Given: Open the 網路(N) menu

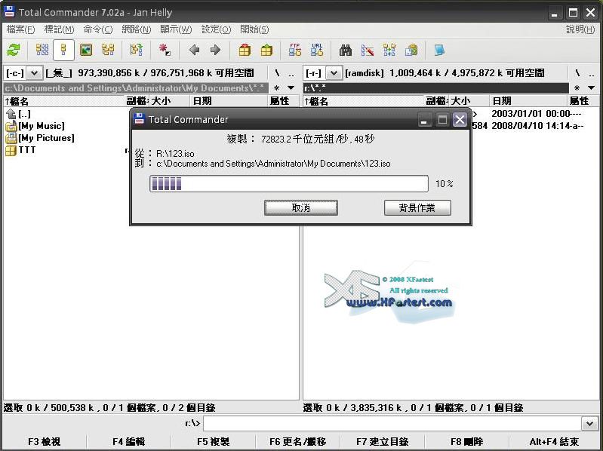Looking at the screenshot, I should pyautogui.click(x=136, y=29).
